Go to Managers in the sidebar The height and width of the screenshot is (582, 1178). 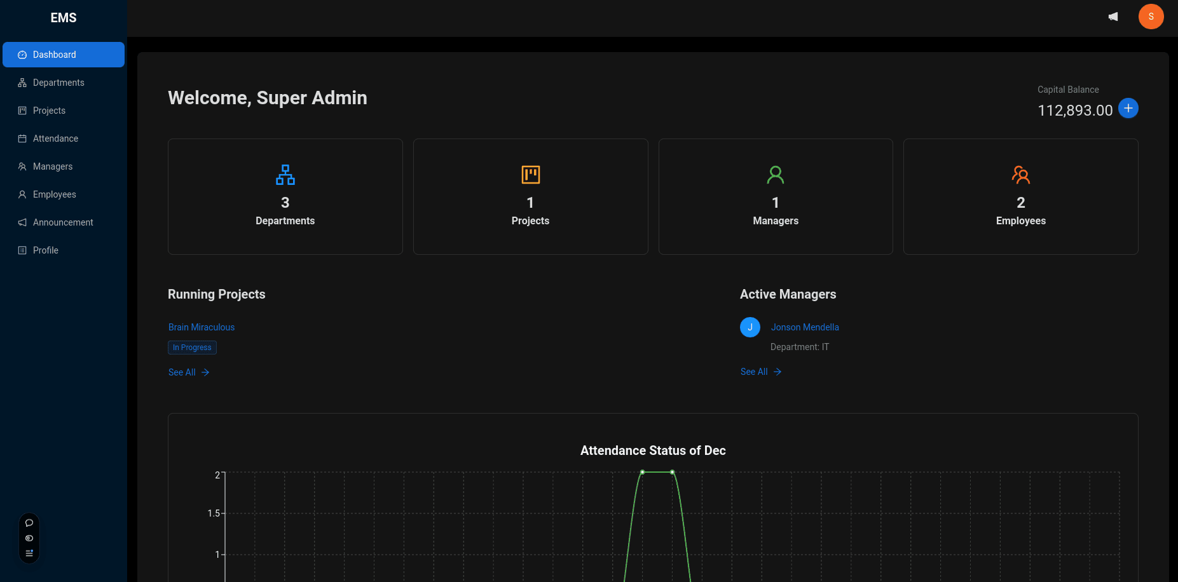64,166
